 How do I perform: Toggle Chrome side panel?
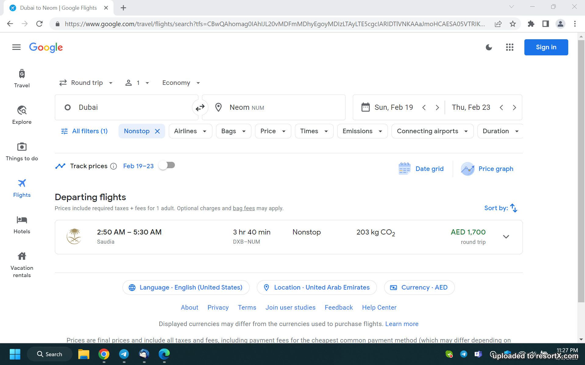pos(546,24)
